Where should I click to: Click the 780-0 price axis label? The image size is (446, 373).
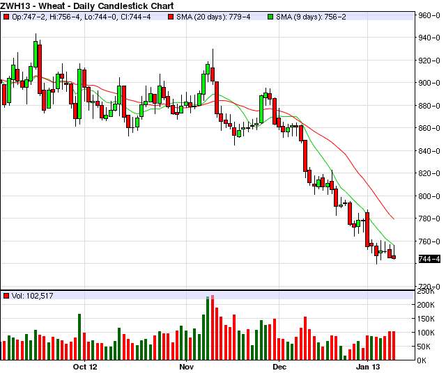point(429,219)
